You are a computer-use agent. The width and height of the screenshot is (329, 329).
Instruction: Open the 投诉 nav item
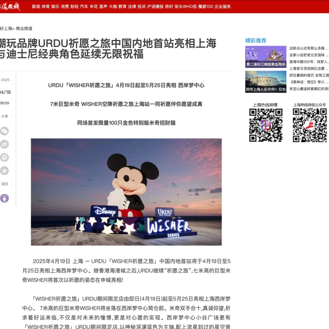[142, 6]
